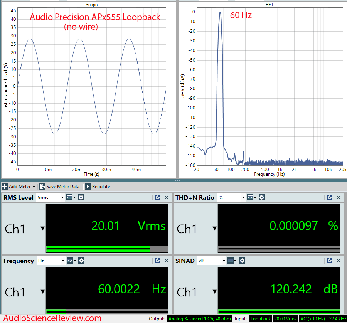Click the THD+N Ratio meter title
Image resolution: width=347 pixels, height=323 pixels.
pyautogui.click(x=195, y=198)
